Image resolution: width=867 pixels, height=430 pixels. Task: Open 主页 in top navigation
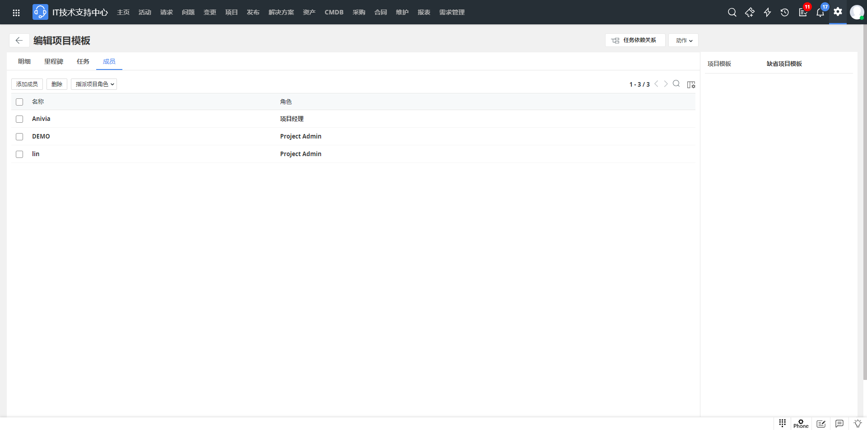click(123, 12)
